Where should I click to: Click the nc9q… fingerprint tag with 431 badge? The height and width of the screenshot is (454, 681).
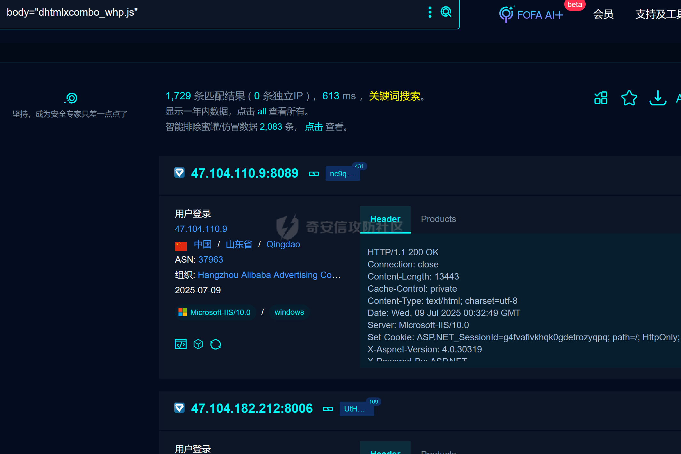(343, 173)
